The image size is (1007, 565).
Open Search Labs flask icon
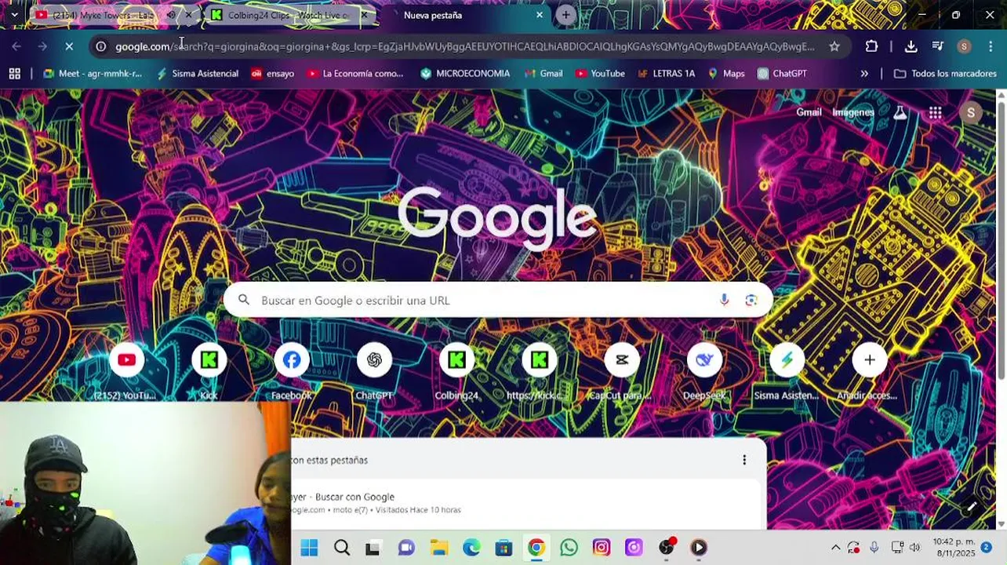[x=900, y=113]
